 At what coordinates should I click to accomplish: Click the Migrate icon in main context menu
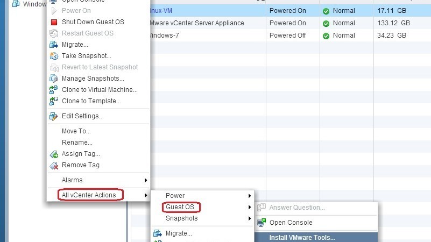pyautogui.click(x=54, y=45)
